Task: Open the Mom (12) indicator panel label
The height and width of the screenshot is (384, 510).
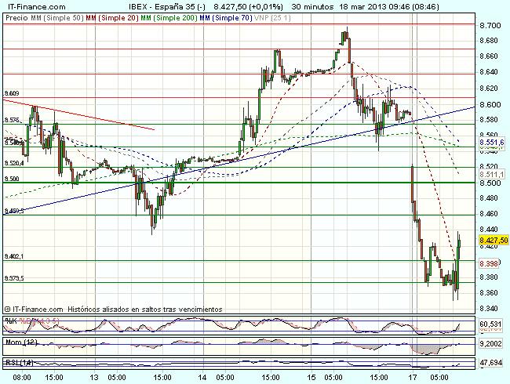Action: (x=20, y=342)
